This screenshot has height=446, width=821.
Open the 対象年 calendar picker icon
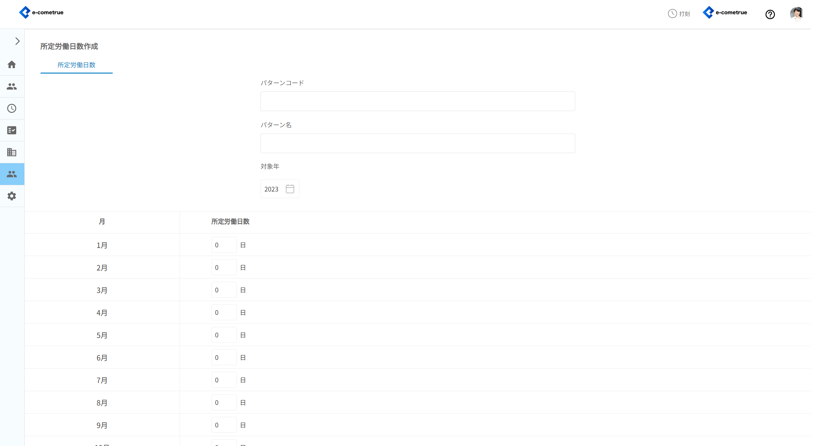(290, 189)
